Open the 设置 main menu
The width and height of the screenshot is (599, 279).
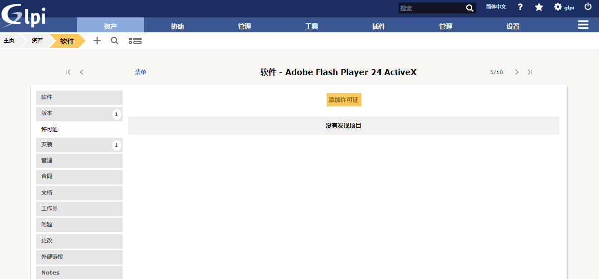[513, 26]
